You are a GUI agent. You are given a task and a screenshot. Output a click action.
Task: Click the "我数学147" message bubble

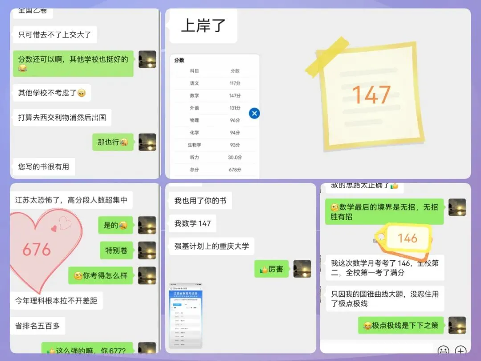pos(192,223)
